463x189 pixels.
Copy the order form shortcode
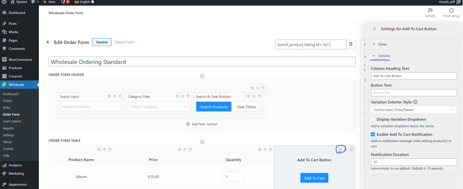tap(351, 44)
